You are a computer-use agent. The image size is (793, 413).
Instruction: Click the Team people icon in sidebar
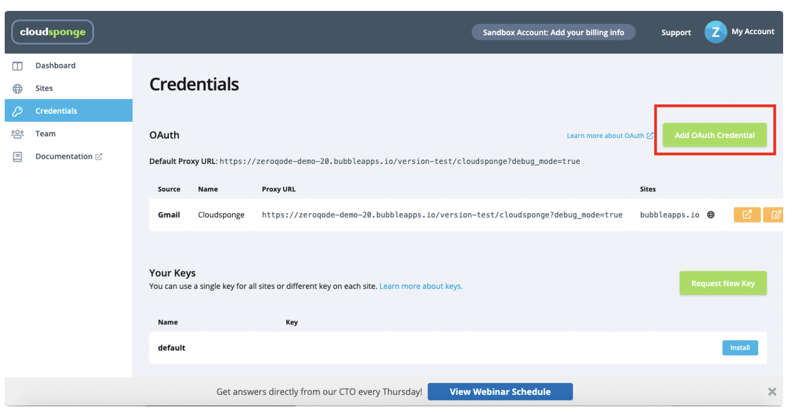(18, 134)
